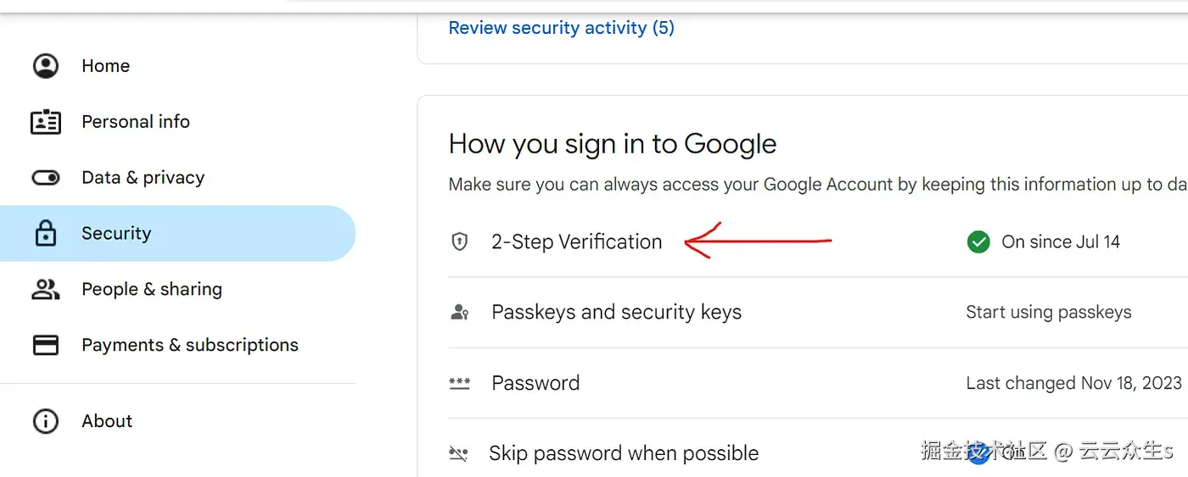
Task: Click the green checkmark status icon
Action: pos(978,243)
